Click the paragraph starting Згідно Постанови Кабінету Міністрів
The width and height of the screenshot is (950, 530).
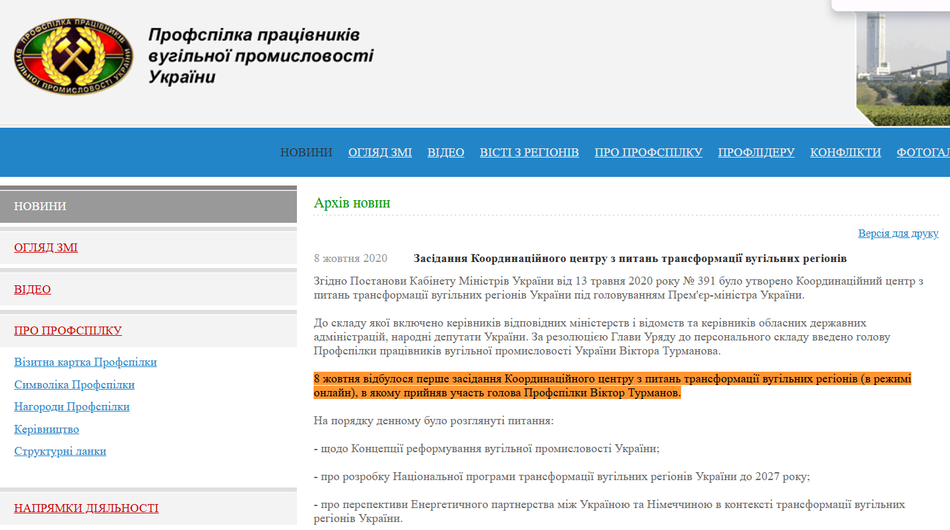point(618,288)
